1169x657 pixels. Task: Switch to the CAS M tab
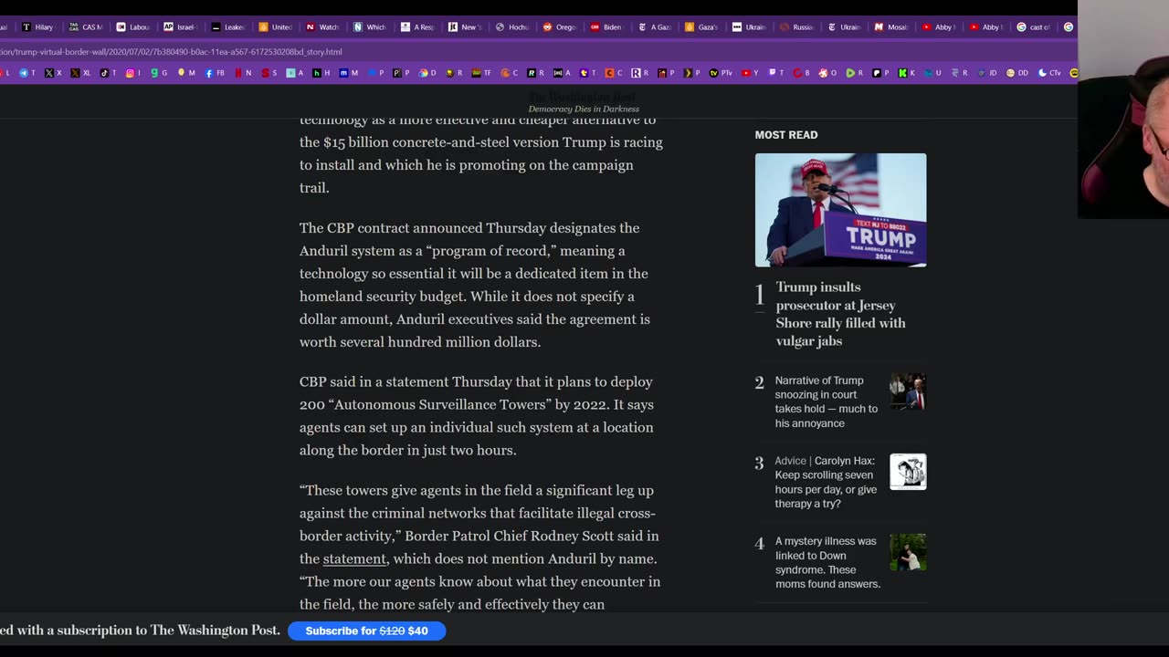86,27
